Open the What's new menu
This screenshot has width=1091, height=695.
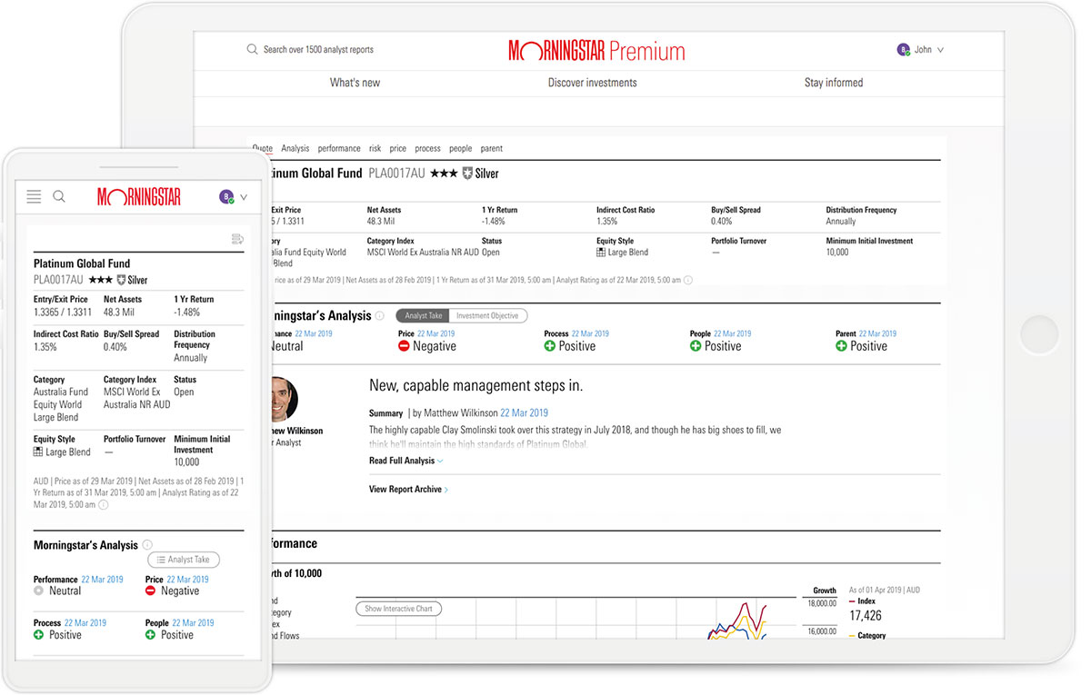click(x=355, y=83)
